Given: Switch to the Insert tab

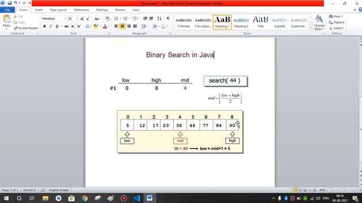Looking at the screenshot, I should [38, 10].
